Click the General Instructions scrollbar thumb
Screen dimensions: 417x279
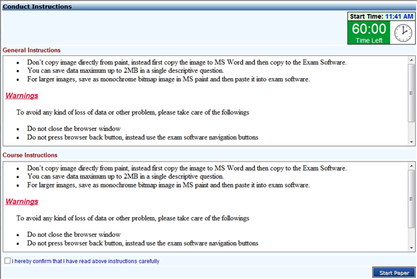[x=410, y=93]
